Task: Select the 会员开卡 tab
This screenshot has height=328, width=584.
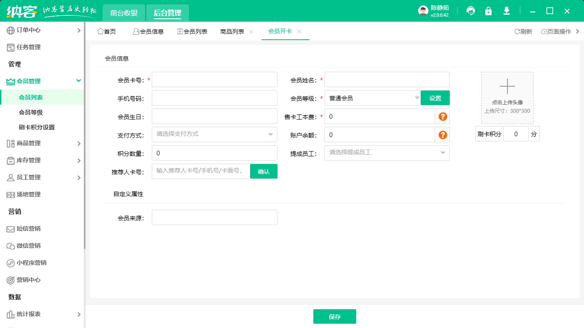Action: 280,31
